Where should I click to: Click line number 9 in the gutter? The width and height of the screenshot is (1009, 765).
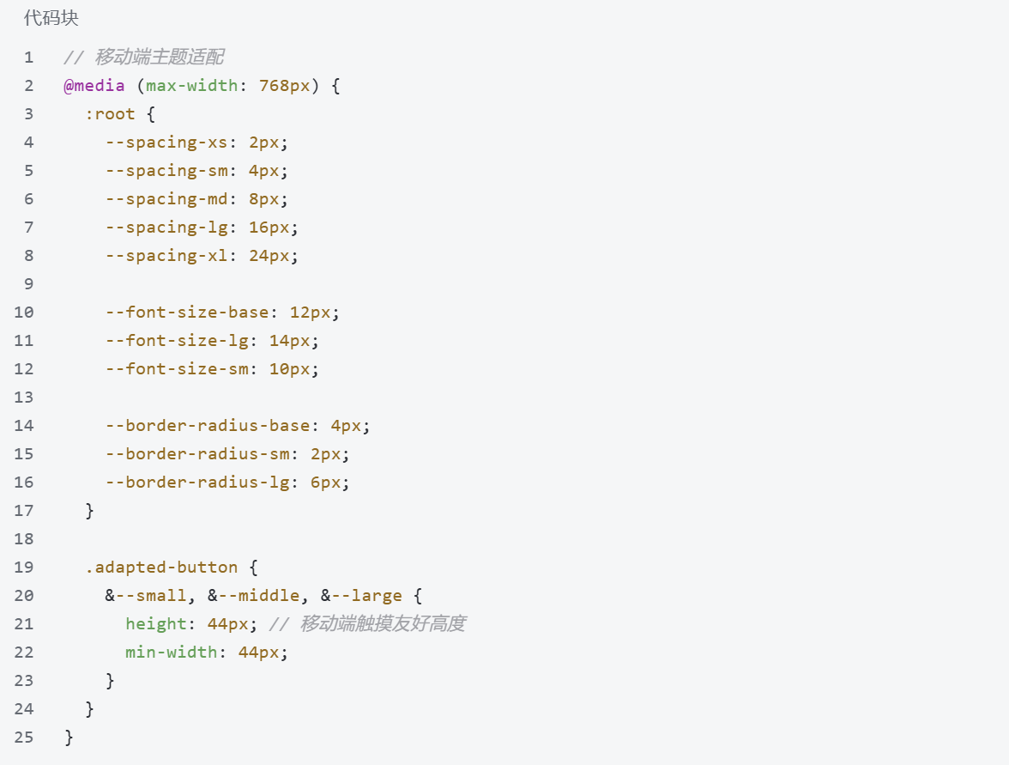point(29,284)
